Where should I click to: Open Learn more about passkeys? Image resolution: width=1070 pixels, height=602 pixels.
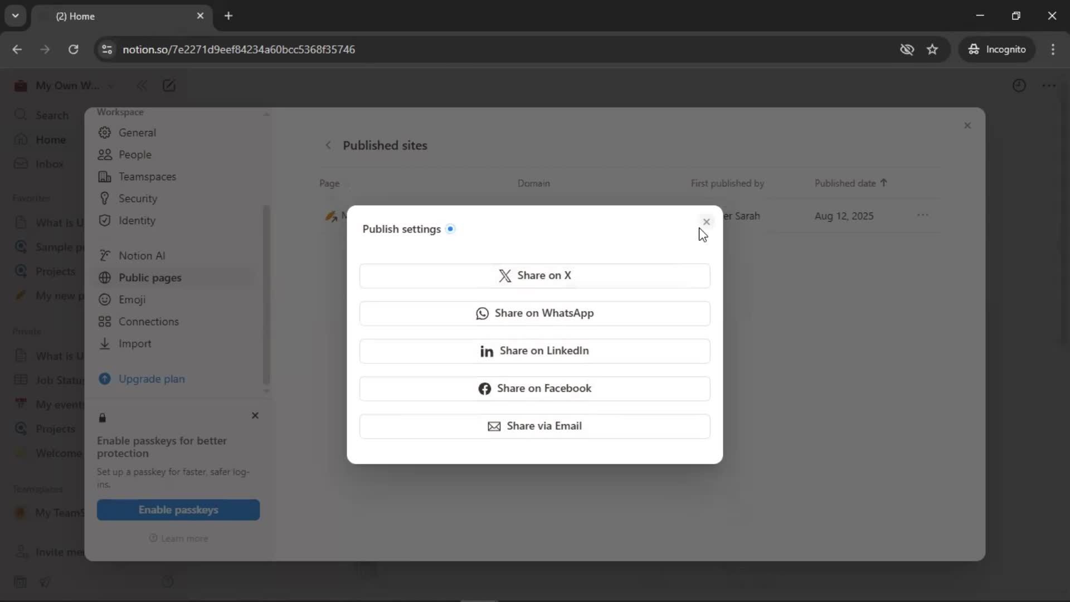(x=178, y=538)
